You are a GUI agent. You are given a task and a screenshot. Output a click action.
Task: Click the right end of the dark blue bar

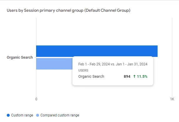(157, 51)
